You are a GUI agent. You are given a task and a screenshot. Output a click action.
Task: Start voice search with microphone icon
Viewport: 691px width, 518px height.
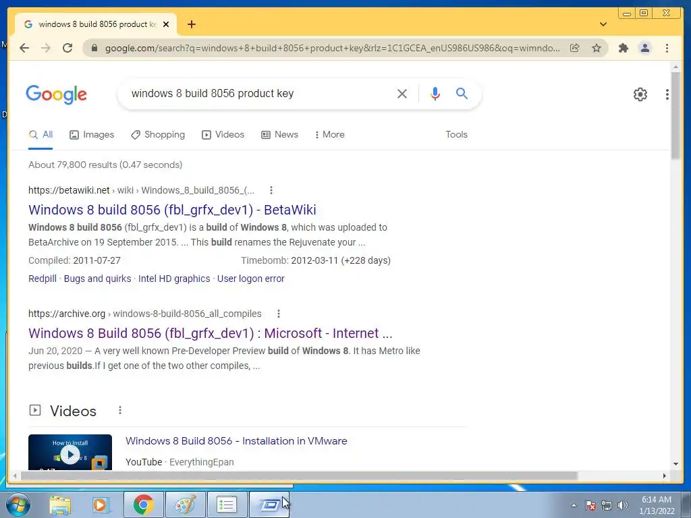click(x=435, y=93)
